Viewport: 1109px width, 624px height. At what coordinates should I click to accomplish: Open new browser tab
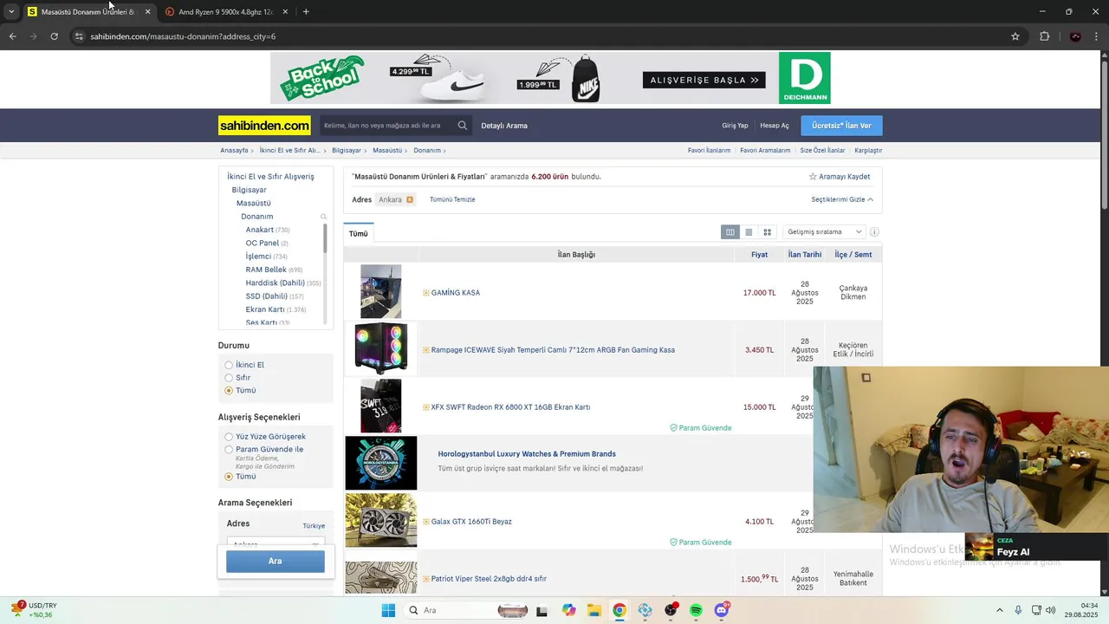(x=306, y=12)
